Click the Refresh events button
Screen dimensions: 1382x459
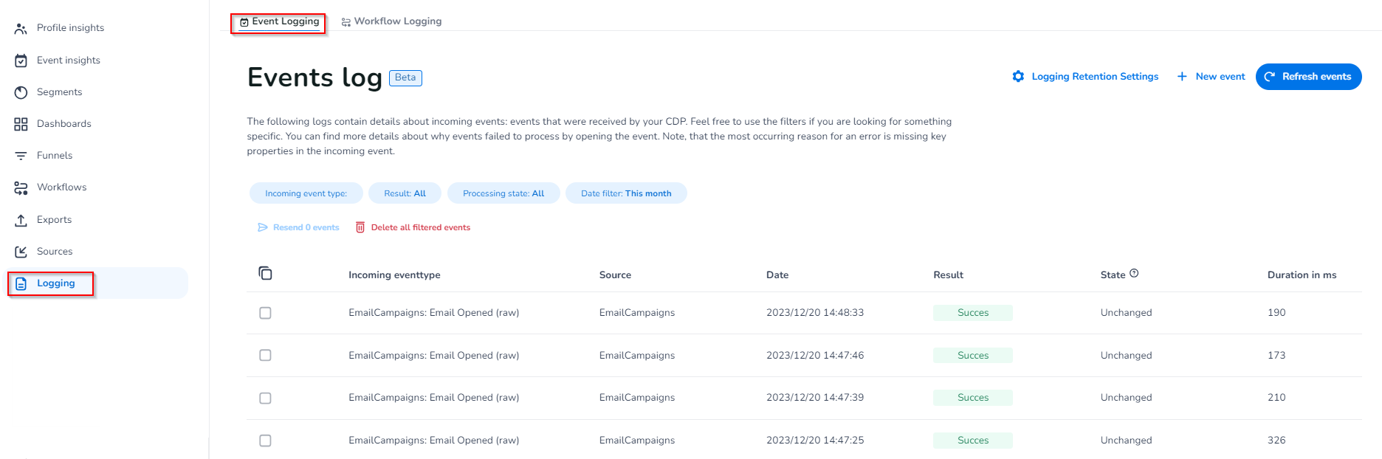(1308, 77)
